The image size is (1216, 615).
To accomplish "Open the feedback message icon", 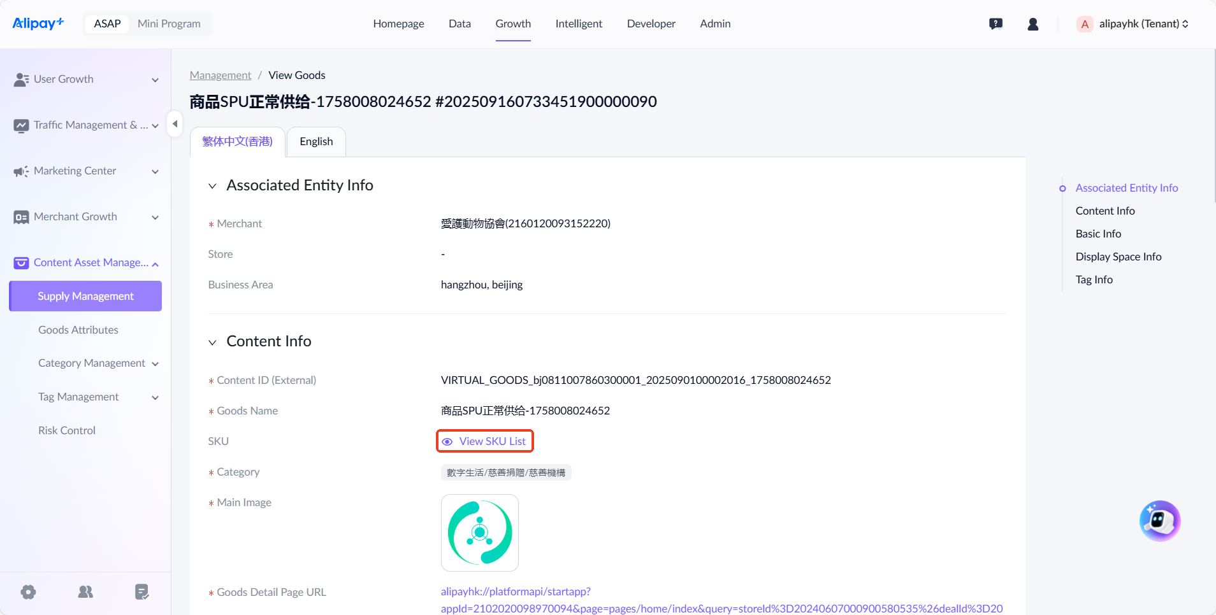I will click(995, 24).
